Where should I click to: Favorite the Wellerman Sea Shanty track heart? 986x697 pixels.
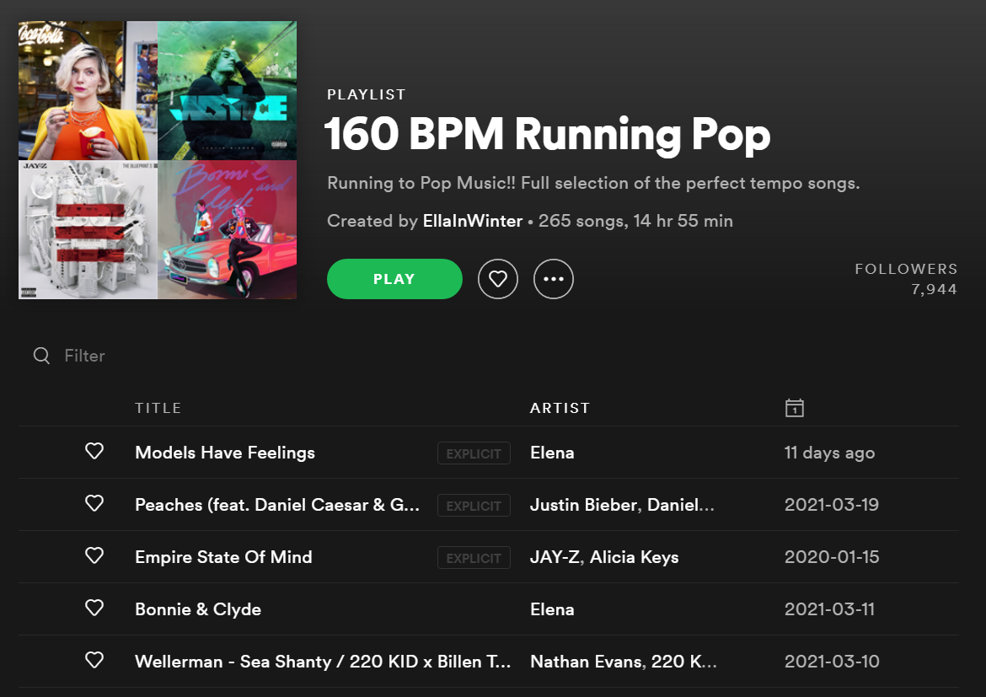tap(94, 661)
